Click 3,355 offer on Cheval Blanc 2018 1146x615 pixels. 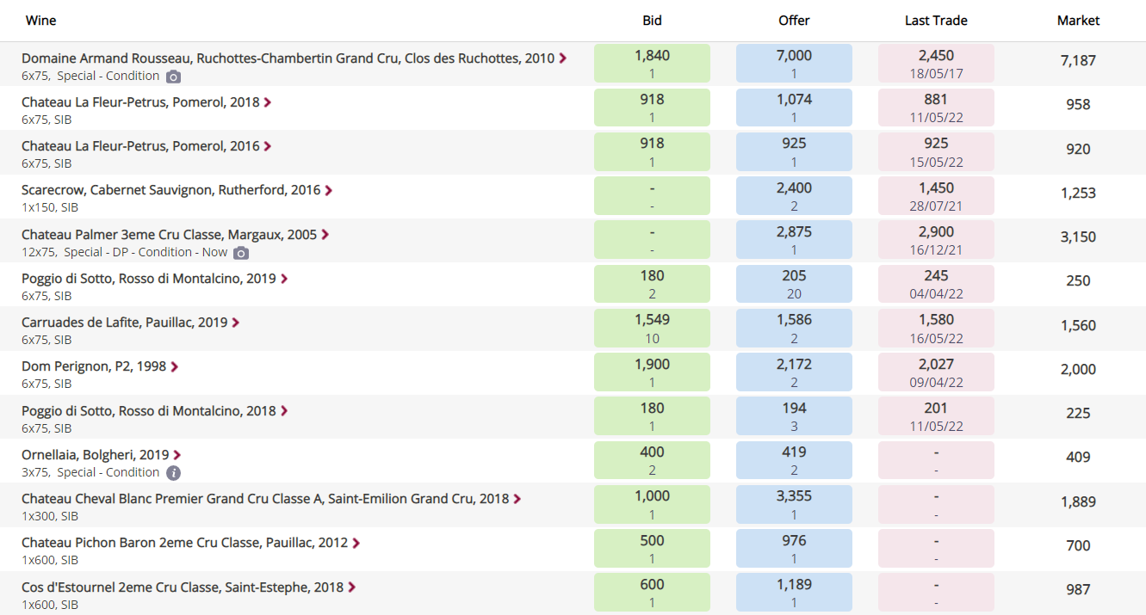[x=794, y=505]
